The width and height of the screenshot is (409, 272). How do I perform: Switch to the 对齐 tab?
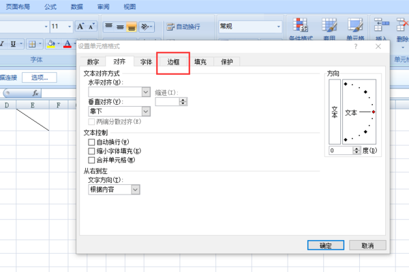(119, 61)
